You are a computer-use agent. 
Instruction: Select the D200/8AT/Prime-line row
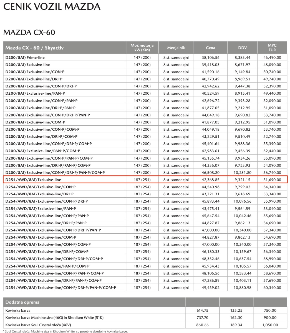[145, 57]
